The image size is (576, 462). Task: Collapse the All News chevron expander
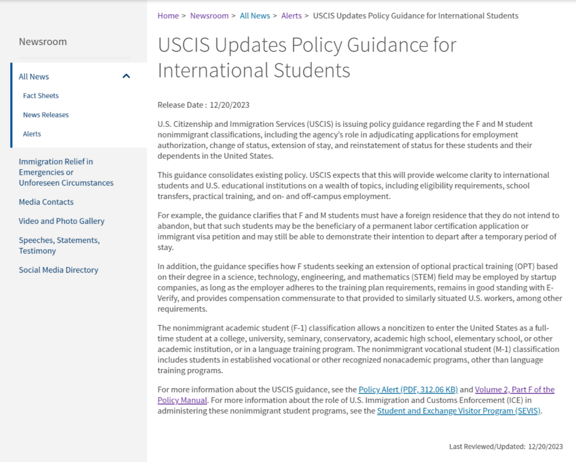click(126, 76)
